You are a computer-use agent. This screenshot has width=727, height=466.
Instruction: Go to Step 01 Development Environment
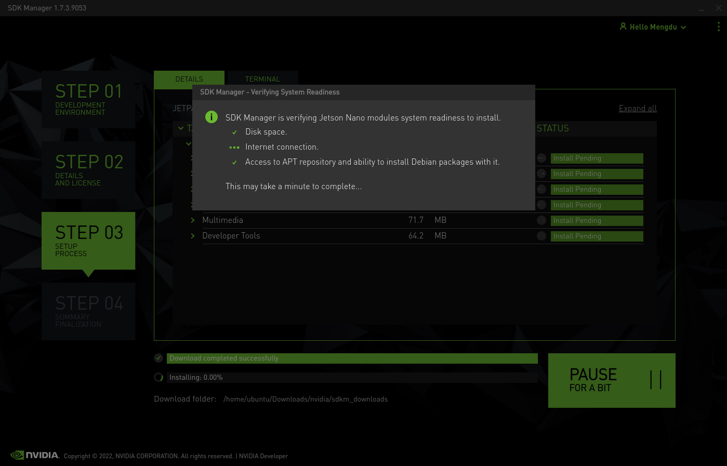tap(88, 99)
